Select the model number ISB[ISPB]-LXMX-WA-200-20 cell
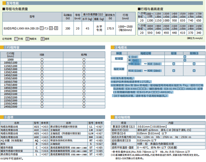206x162 pixels. 32,28
